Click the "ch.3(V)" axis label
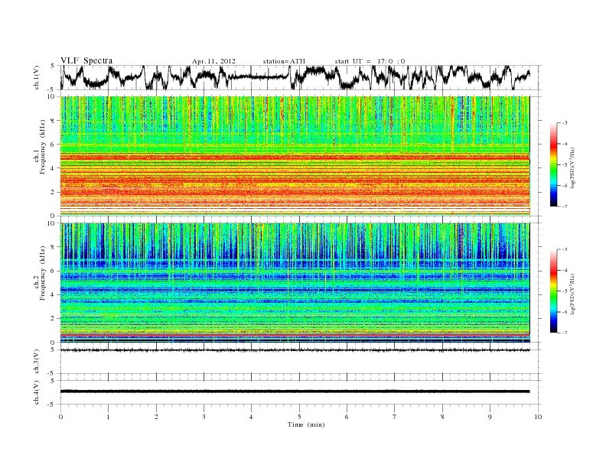This screenshot has width=606, height=468. coord(37,362)
